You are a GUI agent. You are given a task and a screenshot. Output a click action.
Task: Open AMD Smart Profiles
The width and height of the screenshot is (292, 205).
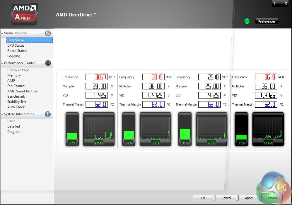point(22,91)
